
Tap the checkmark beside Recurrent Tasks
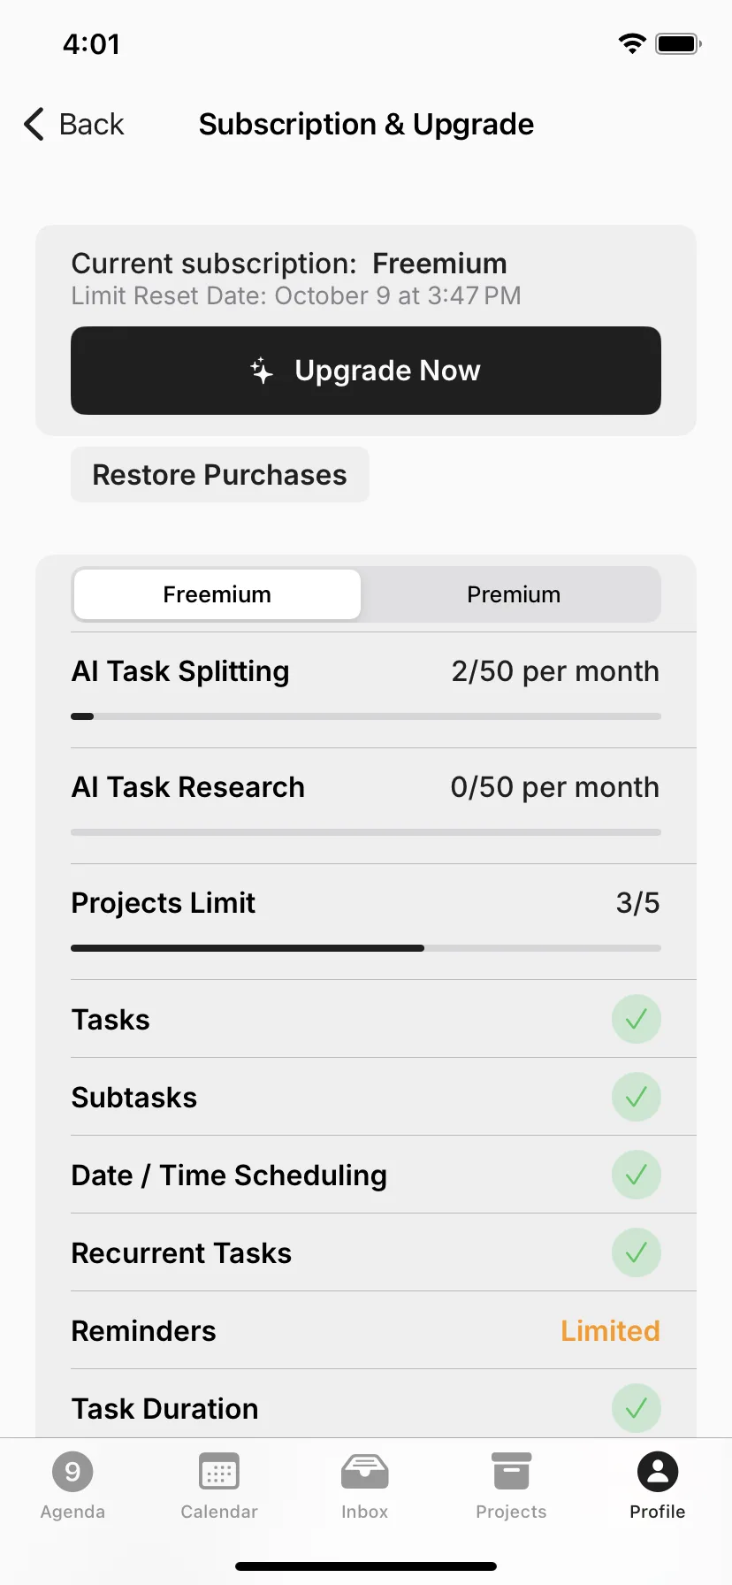tap(637, 1252)
